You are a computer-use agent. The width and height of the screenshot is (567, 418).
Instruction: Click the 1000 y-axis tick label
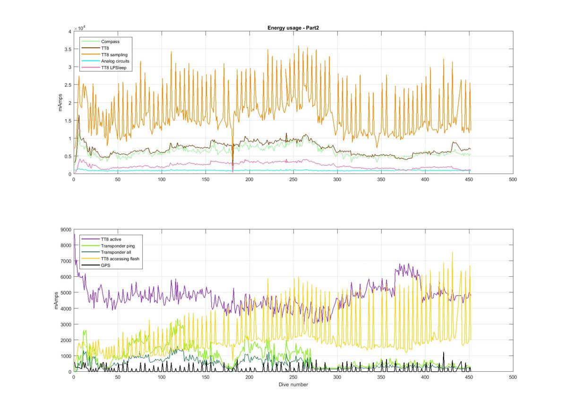[65, 356]
